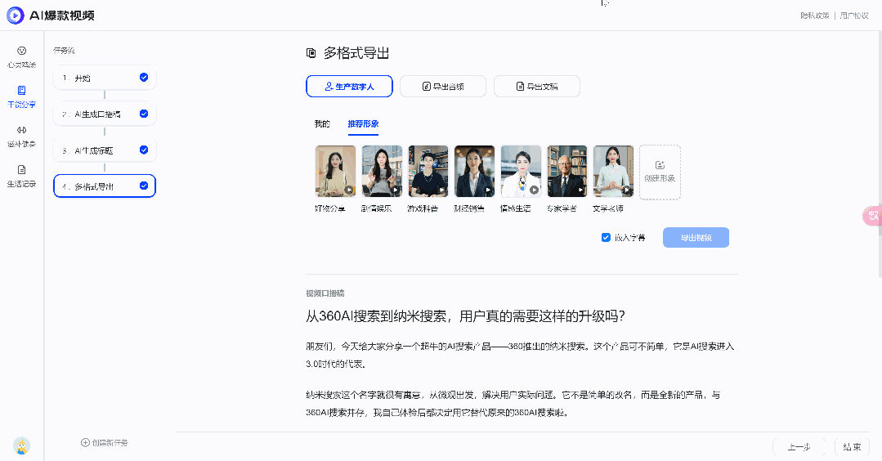The image size is (882, 461).
Task: Play preview of 专家学者 avatar
Action: coord(580,190)
